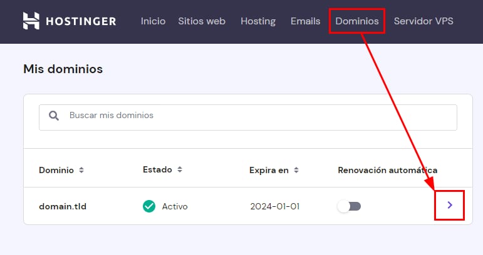Screen dimensions: 483x255
Task: Click the 2024-01-01 expiration date
Action: coord(274,206)
